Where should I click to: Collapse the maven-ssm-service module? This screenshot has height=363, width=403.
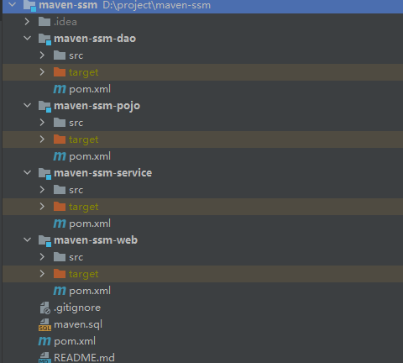point(28,172)
